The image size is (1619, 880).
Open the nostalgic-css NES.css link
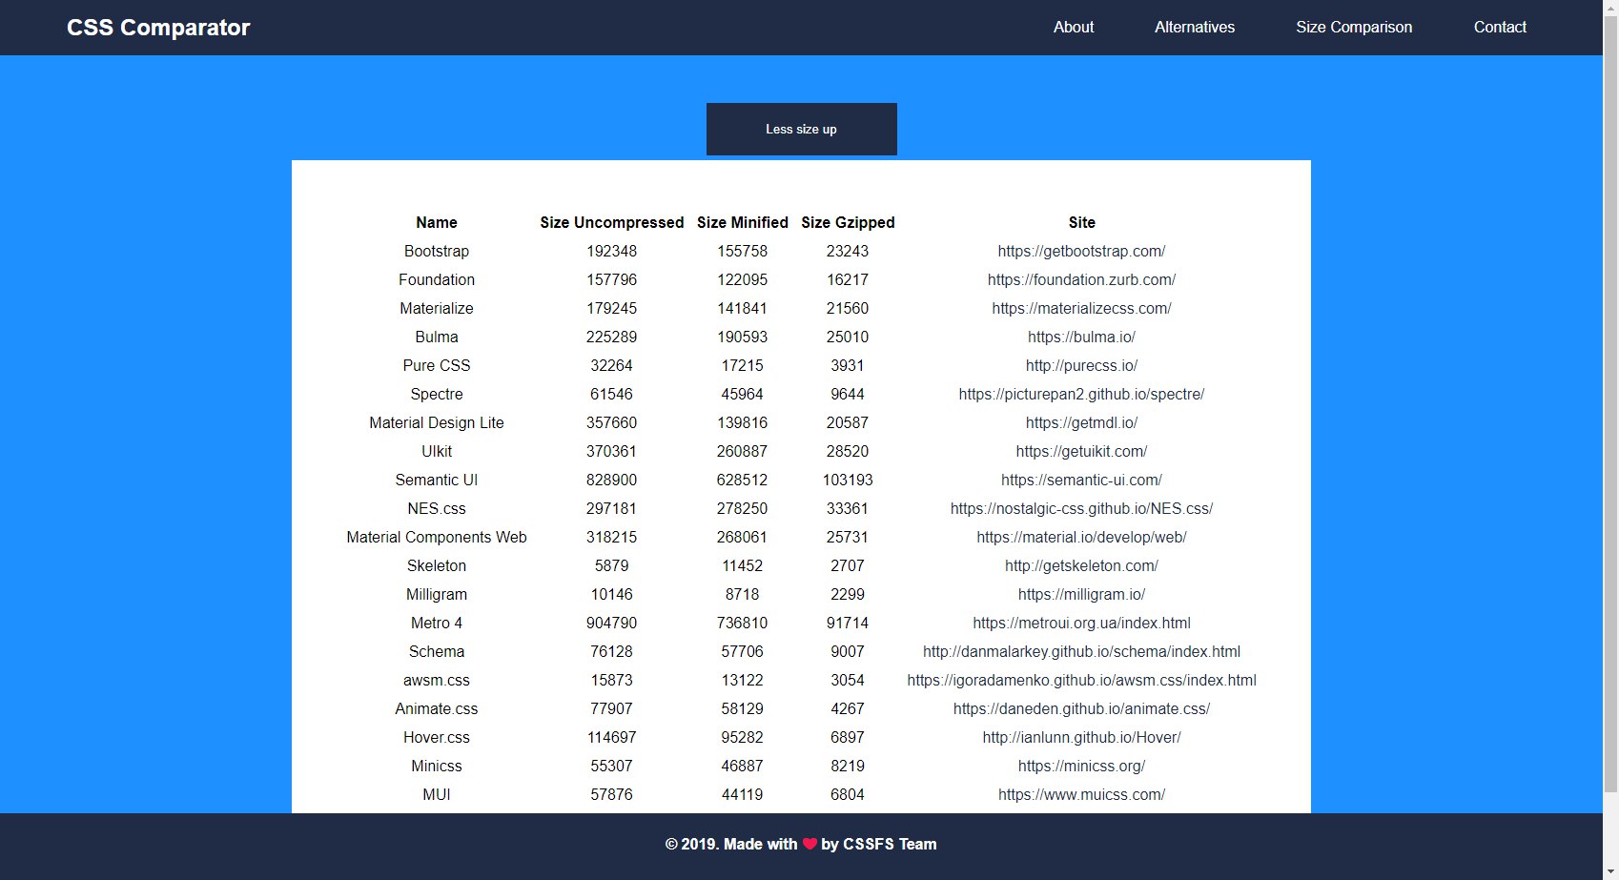[x=1081, y=508]
